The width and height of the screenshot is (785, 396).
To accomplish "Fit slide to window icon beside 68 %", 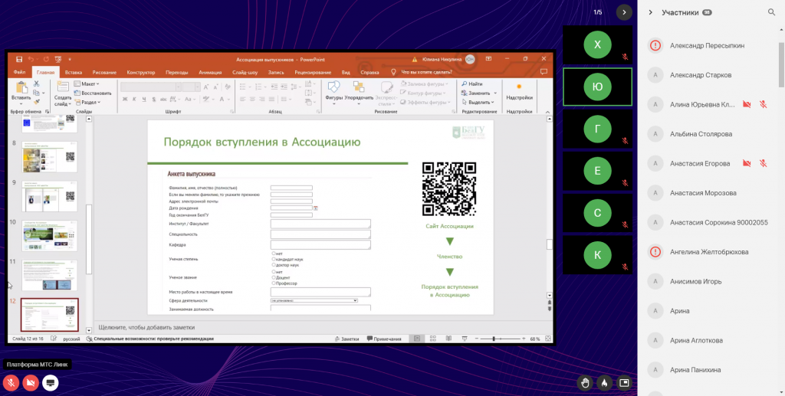I will pyautogui.click(x=548, y=339).
